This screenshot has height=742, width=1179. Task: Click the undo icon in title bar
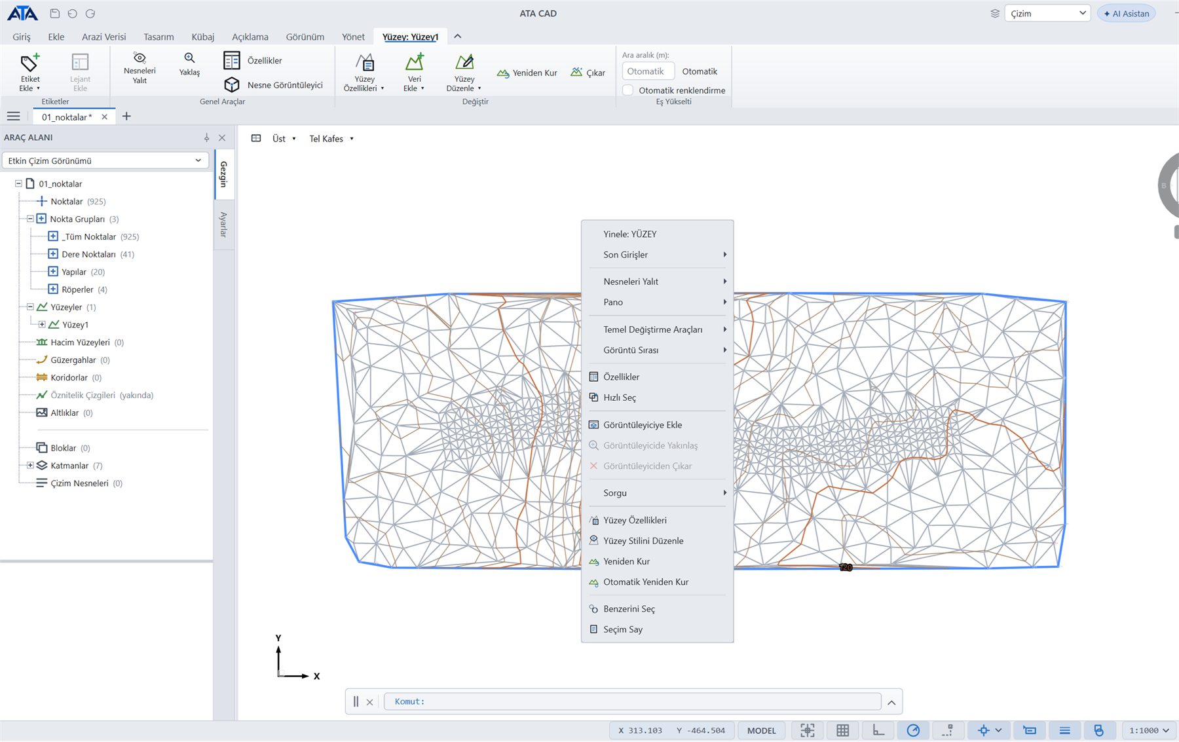pos(73,13)
